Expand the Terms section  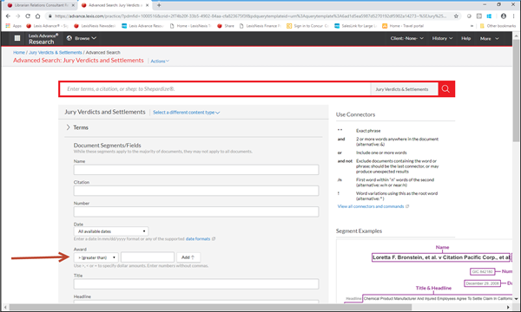tap(77, 127)
